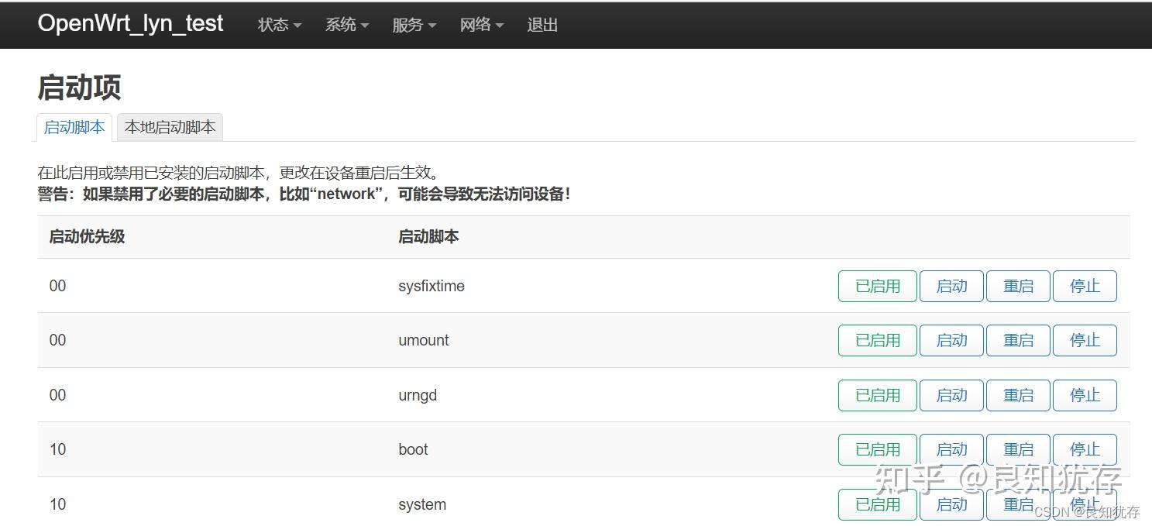Click 退出 to log out
This screenshot has width=1152, height=526.
pyautogui.click(x=542, y=24)
